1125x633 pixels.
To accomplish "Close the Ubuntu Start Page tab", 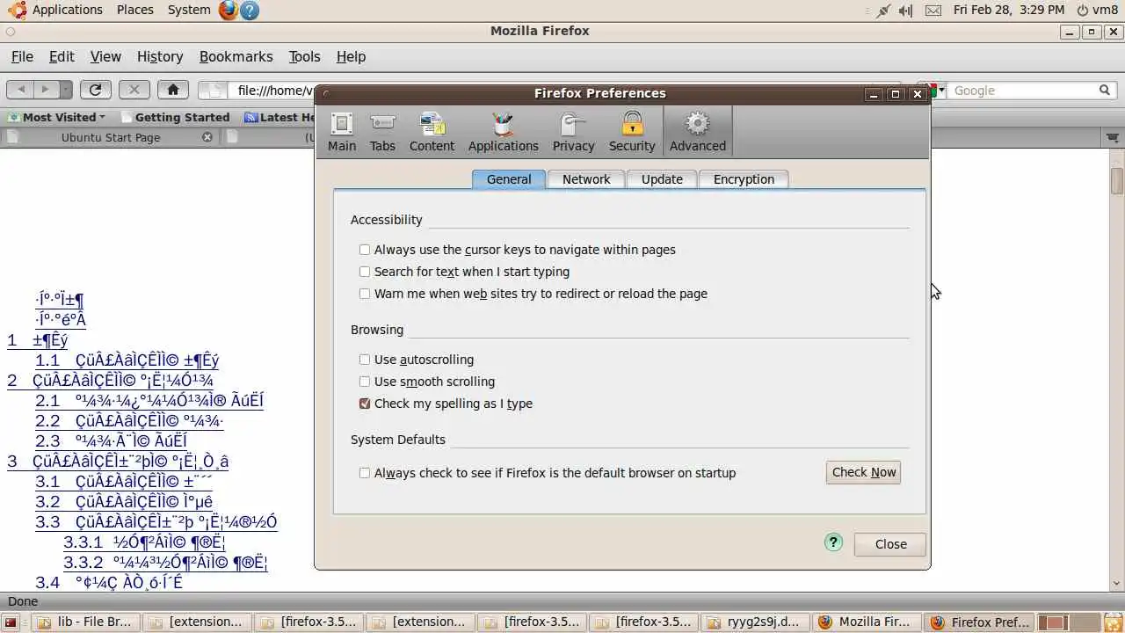I will (207, 137).
